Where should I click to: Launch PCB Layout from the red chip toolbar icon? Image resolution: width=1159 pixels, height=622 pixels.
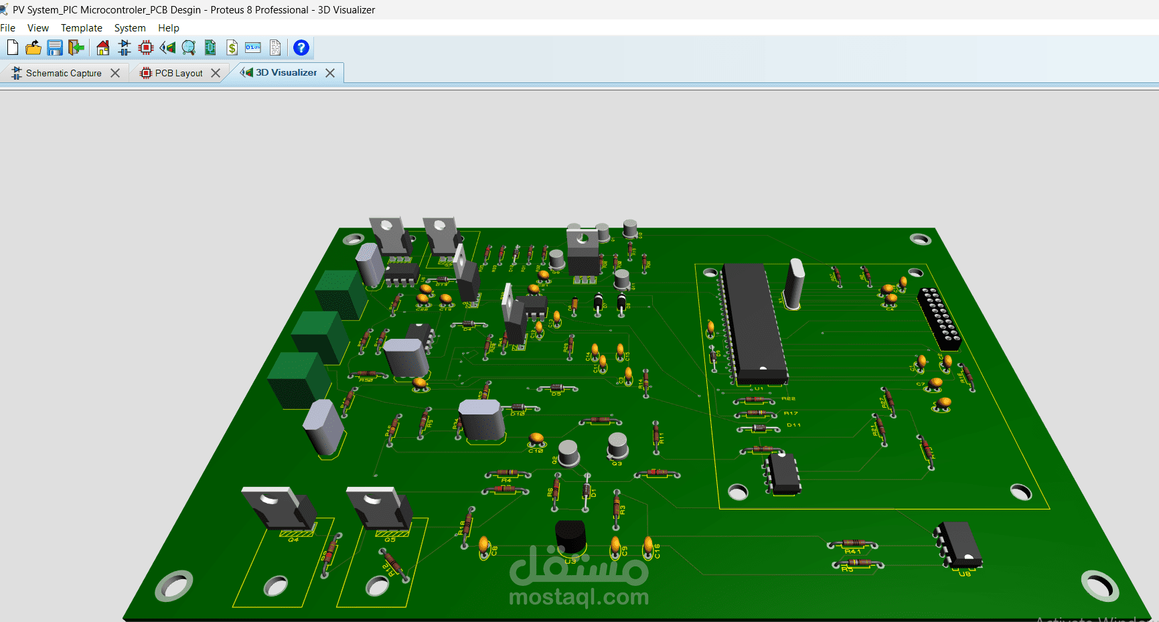tap(146, 48)
